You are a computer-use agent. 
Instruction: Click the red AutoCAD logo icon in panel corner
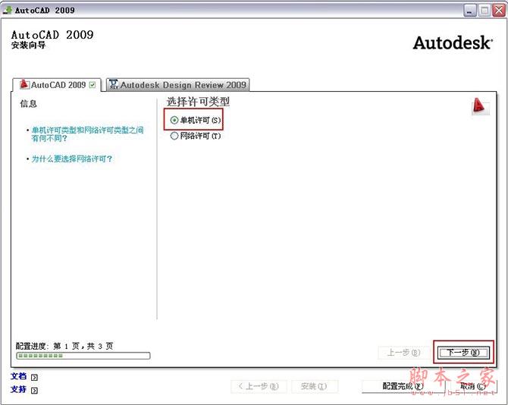tap(480, 105)
